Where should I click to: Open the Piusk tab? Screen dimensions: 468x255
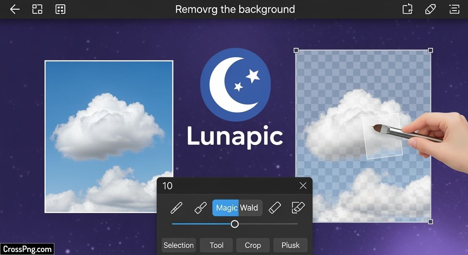point(291,245)
